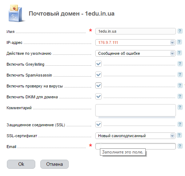Open help for the IP-адрес field
This screenshot has height=176, width=185.
(179, 42)
